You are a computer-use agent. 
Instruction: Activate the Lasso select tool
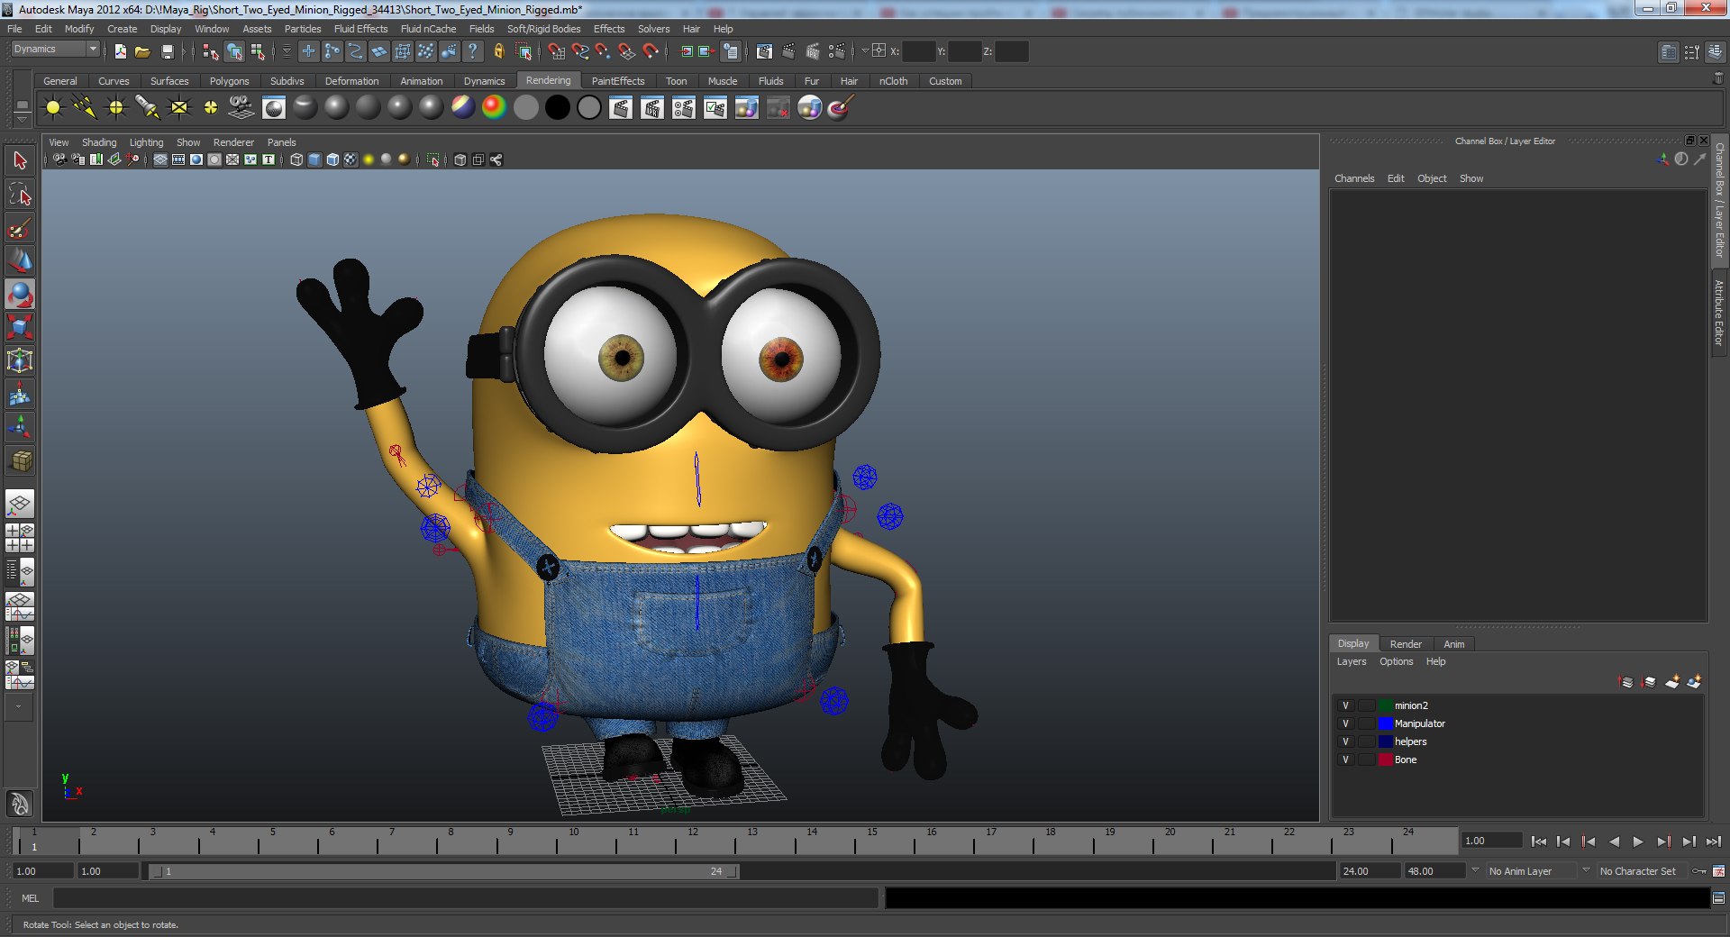click(x=20, y=194)
